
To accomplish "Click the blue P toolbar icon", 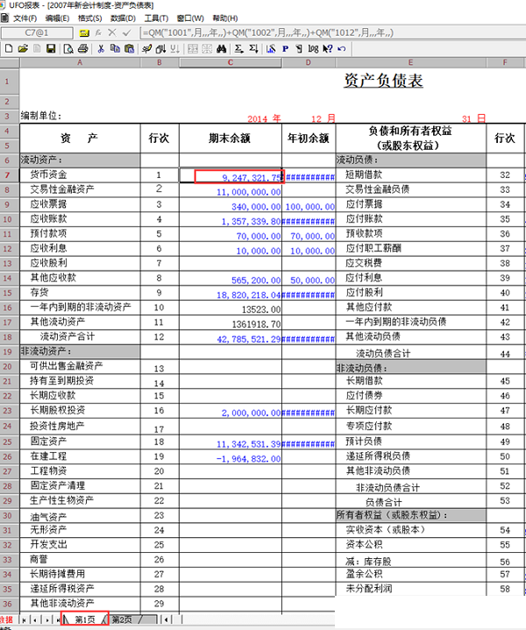I will pyautogui.click(x=285, y=48).
